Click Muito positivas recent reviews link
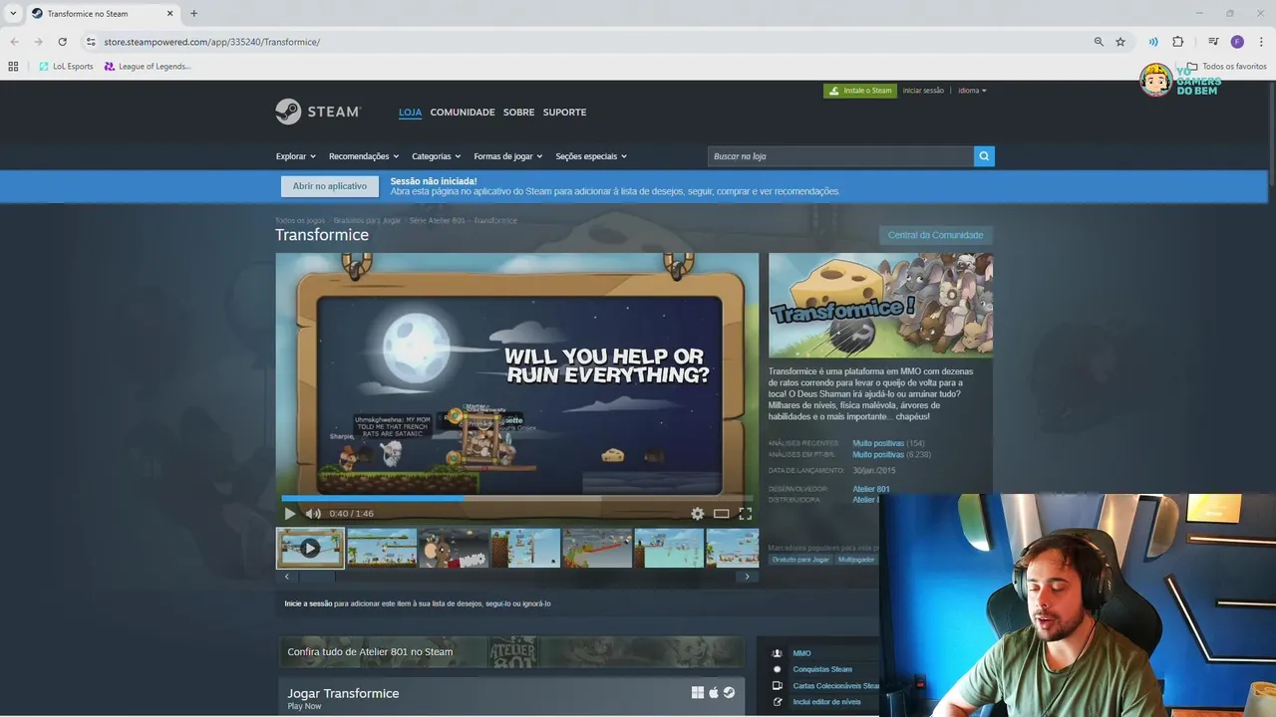 pos(878,443)
